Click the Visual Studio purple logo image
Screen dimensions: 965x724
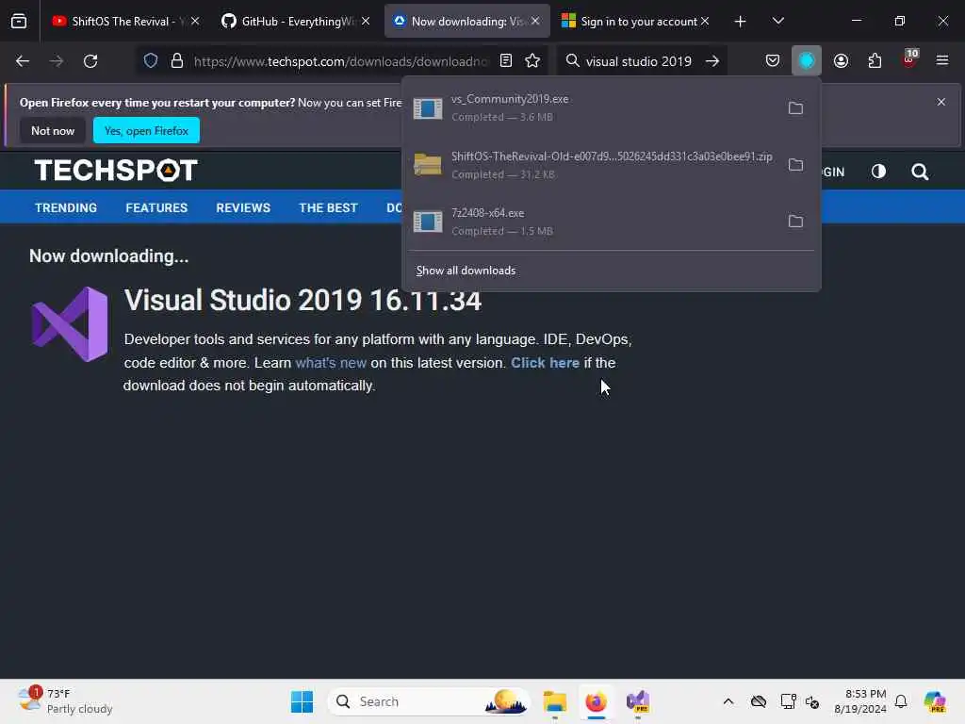tap(70, 324)
